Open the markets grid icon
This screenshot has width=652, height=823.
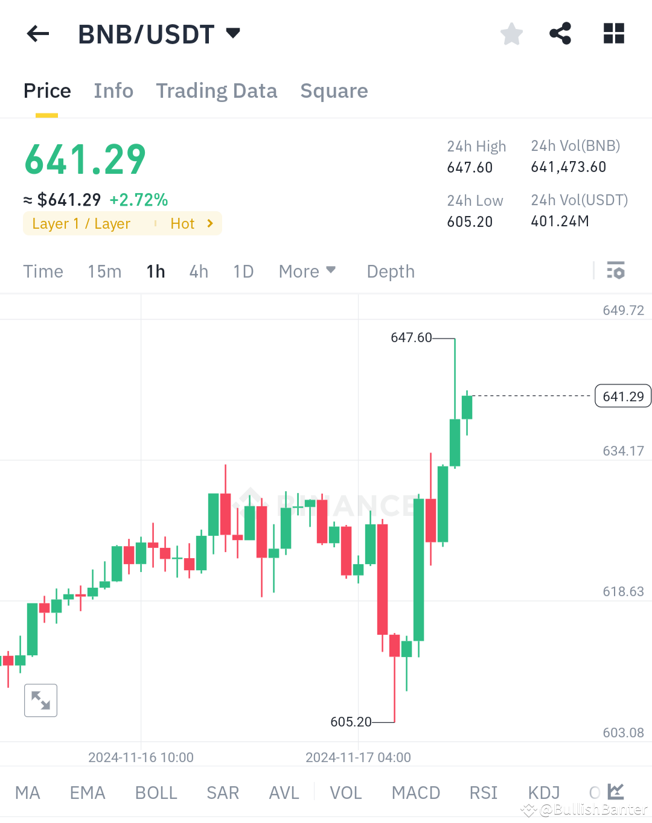pyautogui.click(x=613, y=34)
